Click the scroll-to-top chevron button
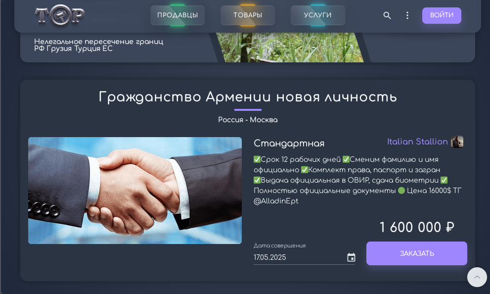The height and width of the screenshot is (294, 490). tap(477, 277)
